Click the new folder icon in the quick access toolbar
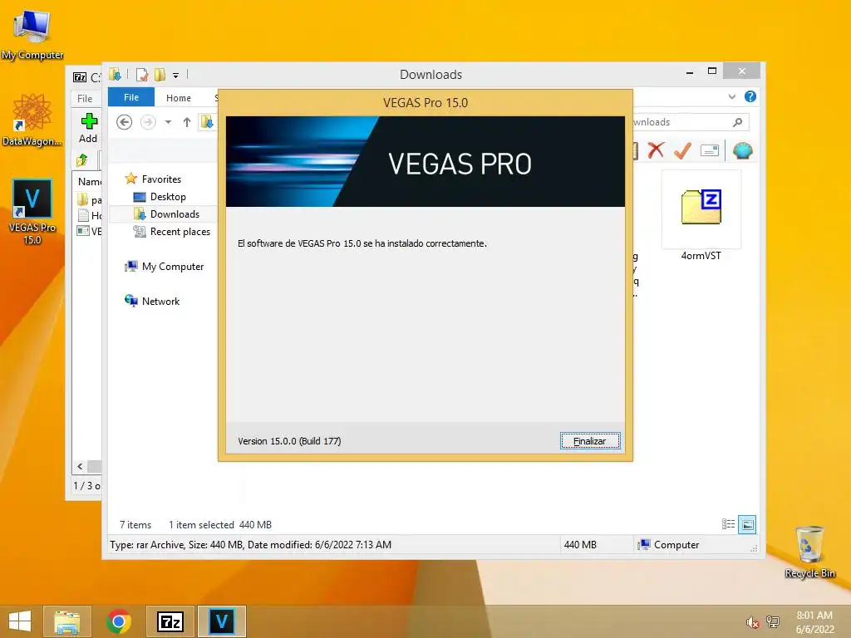Screen dimensions: 851x638 160,75
